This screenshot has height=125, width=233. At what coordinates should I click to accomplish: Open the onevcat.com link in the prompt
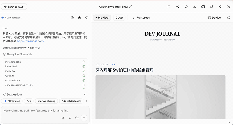click(x=31, y=41)
